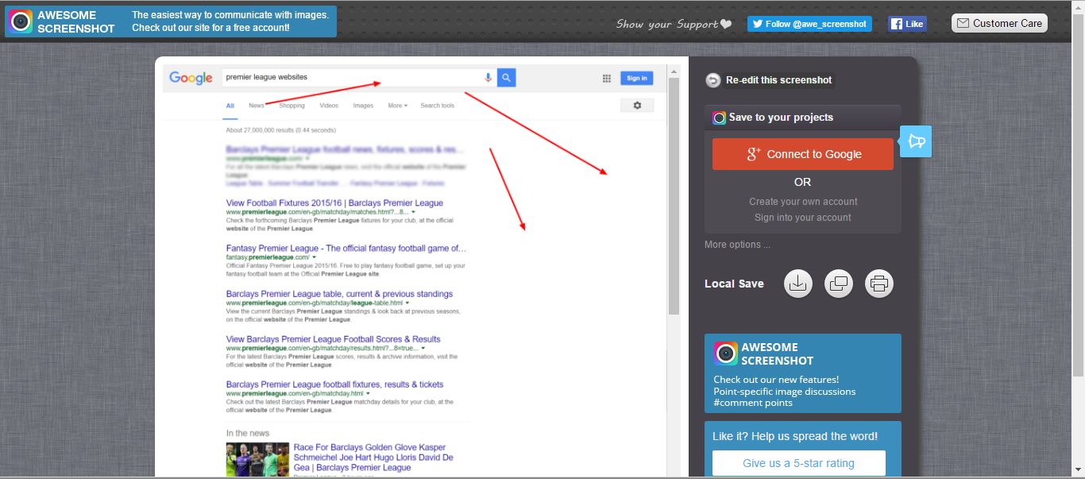This screenshot has height=479, width=1085.
Task: Click the settings gear button
Action: coord(637,105)
